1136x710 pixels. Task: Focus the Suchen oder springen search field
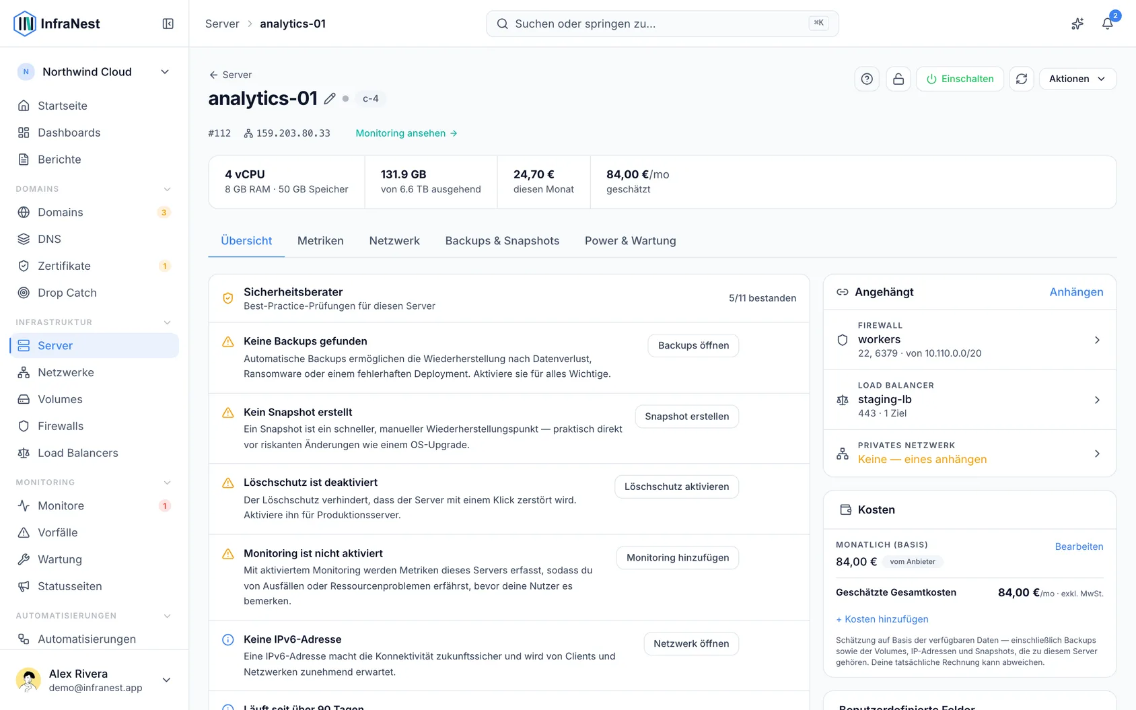coord(662,24)
